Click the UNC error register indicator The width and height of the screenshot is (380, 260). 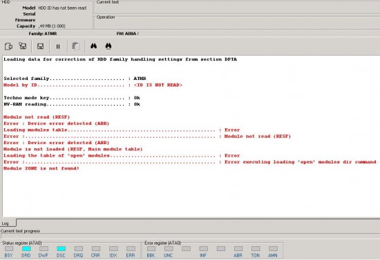point(169,249)
